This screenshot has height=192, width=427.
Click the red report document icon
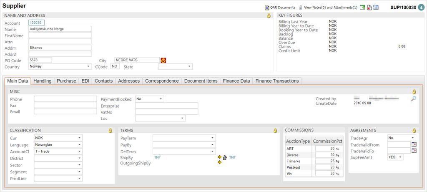pyautogui.click(x=369, y=8)
